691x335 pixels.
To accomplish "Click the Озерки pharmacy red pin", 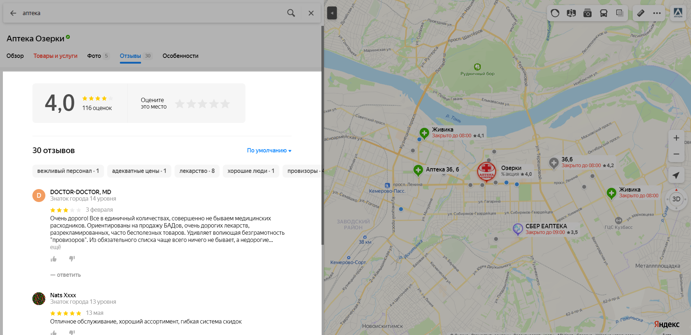I will [486, 171].
